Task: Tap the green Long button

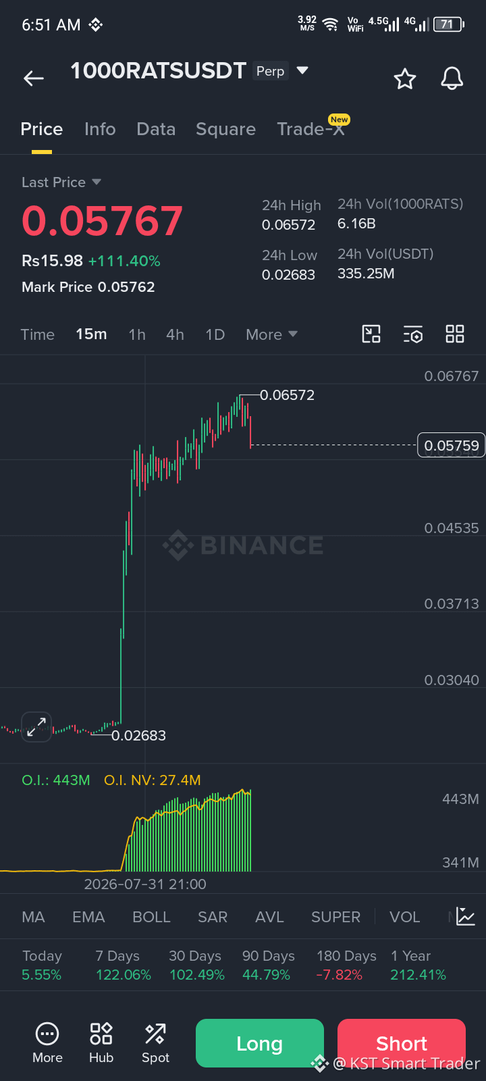Action: coord(260,1043)
